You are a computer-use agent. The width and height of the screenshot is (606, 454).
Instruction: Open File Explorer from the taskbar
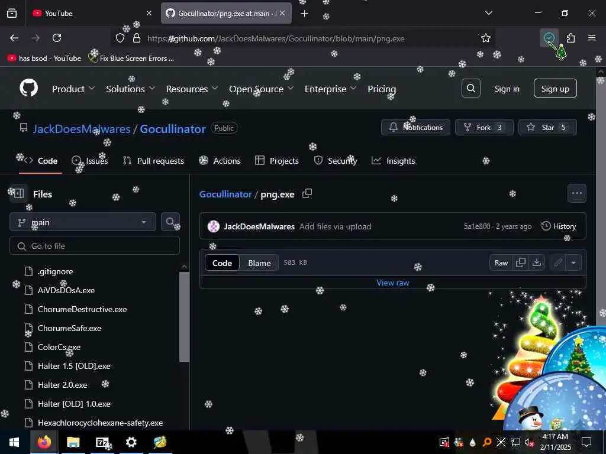(x=73, y=442)
